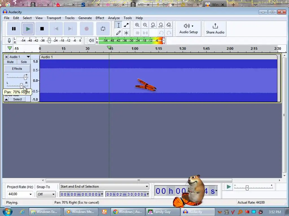This screenshot has height=216, width=289.
Task: Click the selection start time field
Action: [x=80, y=194]
